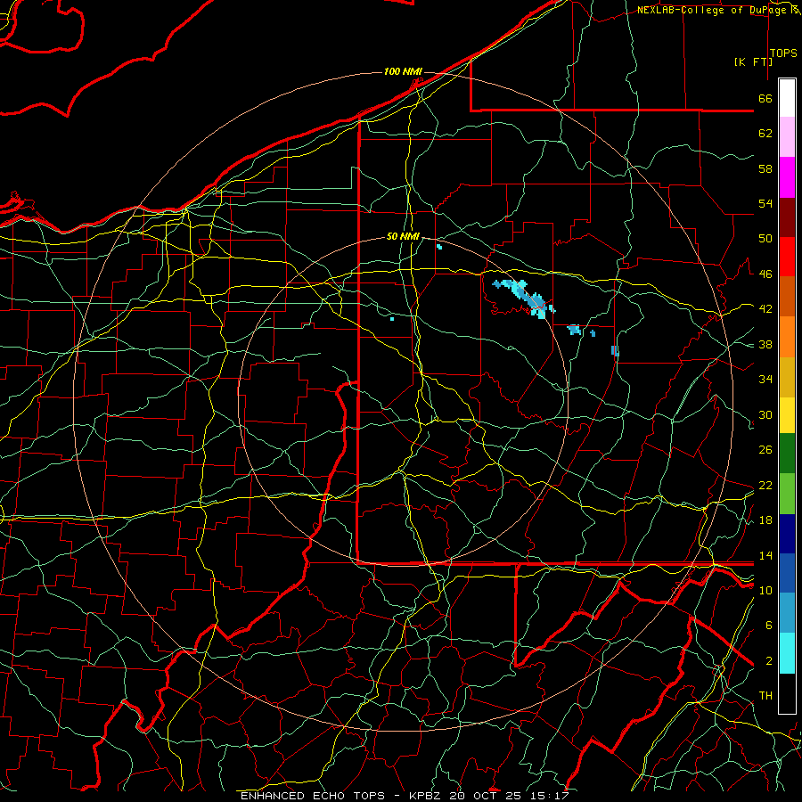
Task: Click the dark orange 42 kft legend swatch
Action: [787, 297]
